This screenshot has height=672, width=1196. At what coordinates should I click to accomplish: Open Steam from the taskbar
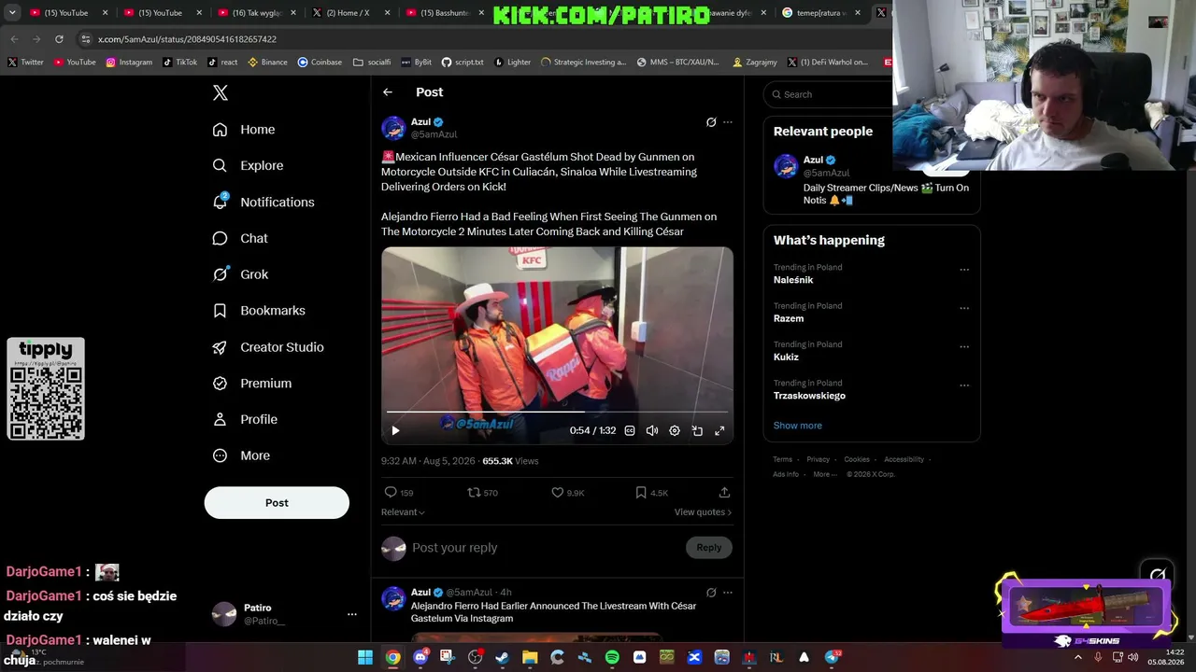(503, 657)
